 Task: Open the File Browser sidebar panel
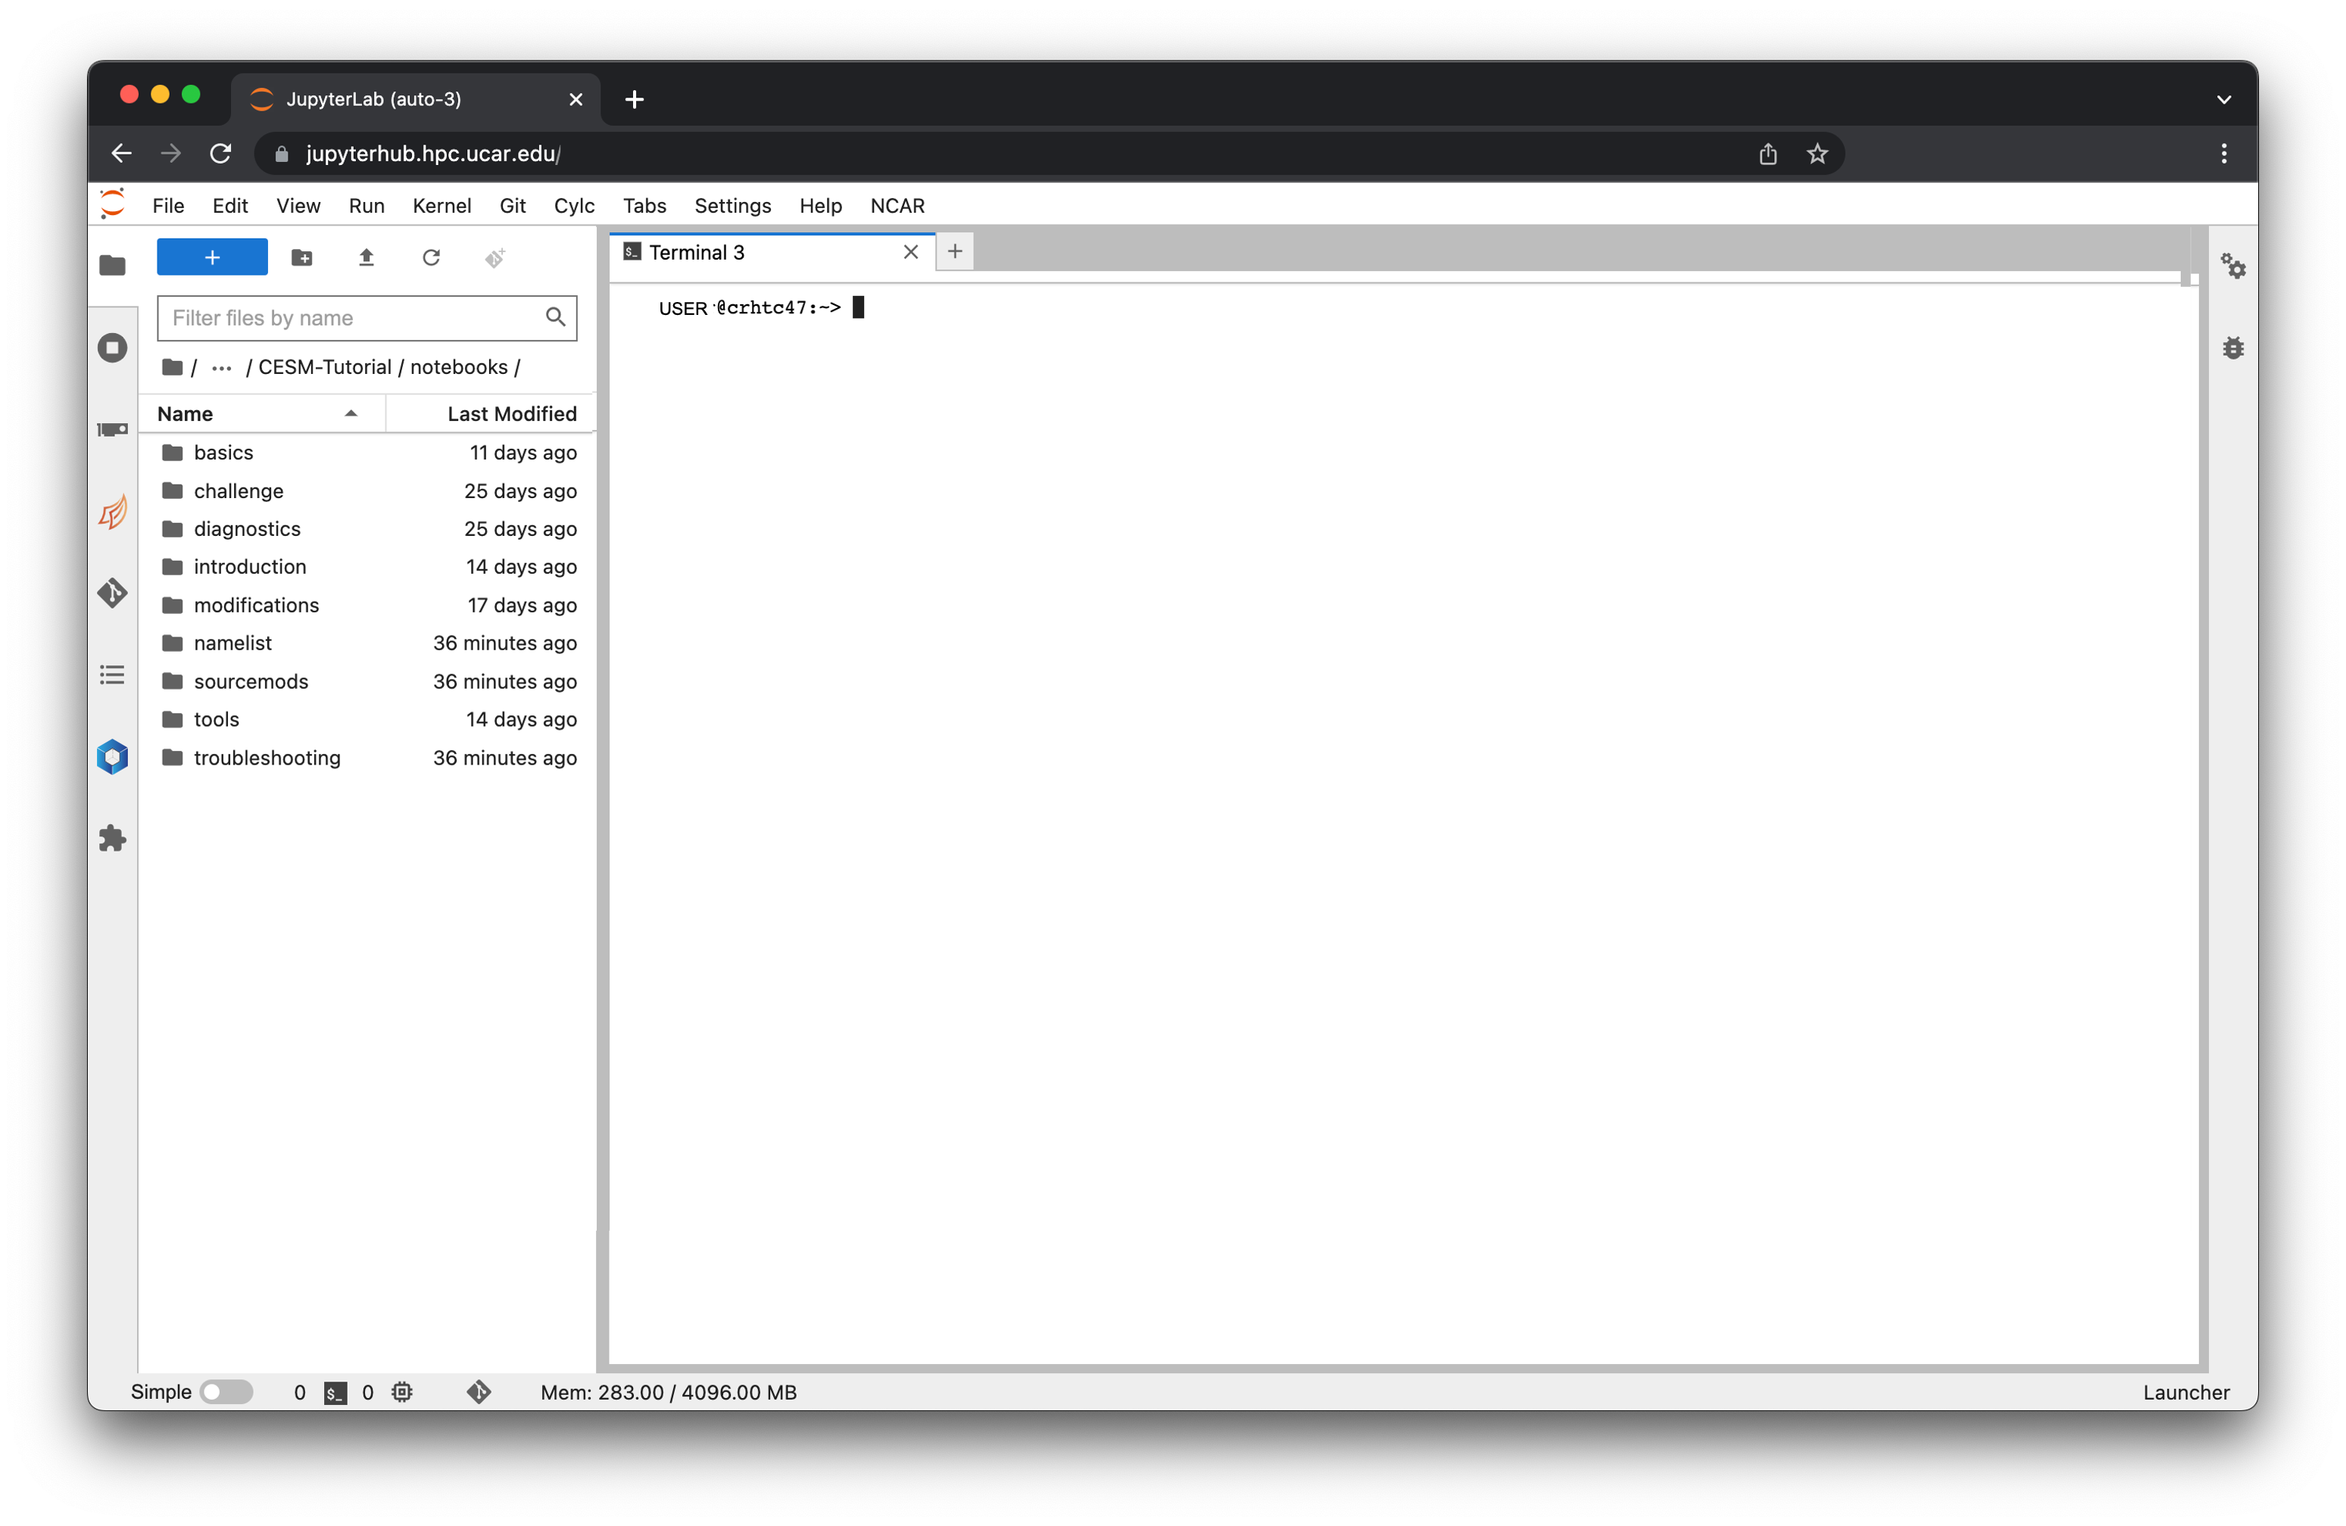112,265
